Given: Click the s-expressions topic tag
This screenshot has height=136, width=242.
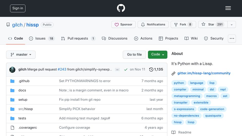Looking at the screenshot, I should pyautogui.click(x=184, y=109).
